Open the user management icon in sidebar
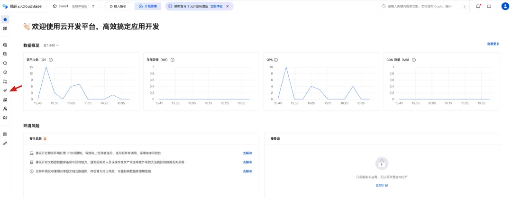The height and width of the screenshot is (198, 512). coord(5,108)
